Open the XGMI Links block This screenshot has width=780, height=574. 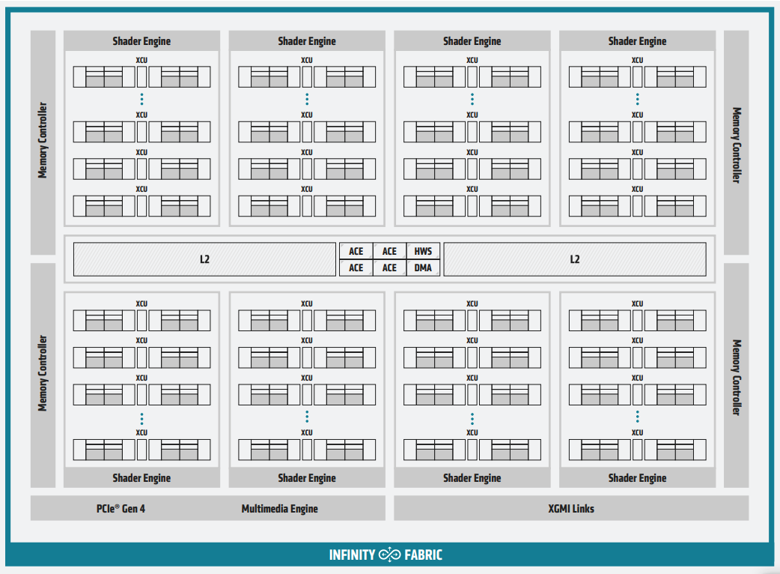click(570, 508)
